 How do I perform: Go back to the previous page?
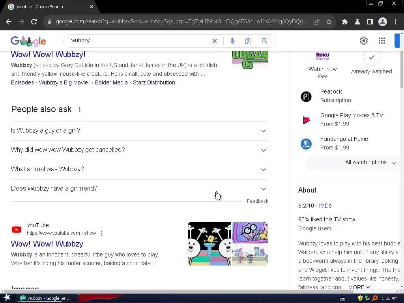pos(9,22)
